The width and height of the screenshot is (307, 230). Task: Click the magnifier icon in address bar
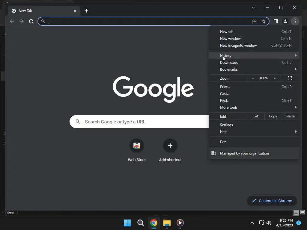click(x=43, y=21)
